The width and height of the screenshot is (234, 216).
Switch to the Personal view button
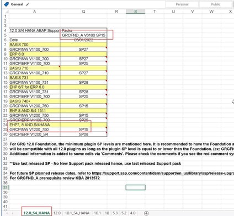click(x=182, y=4)
